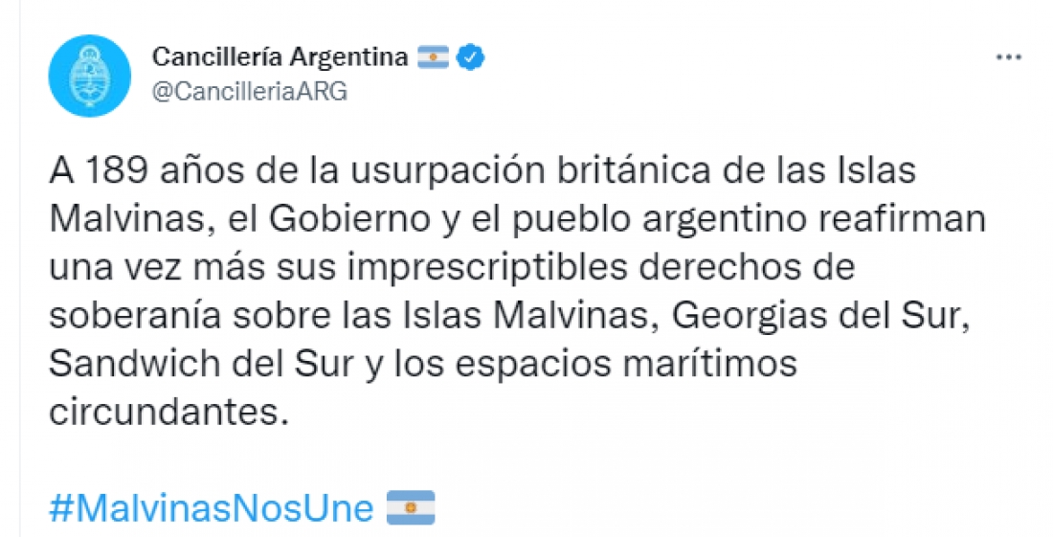Visit the @CancilleriaARG handle
The width and height of the screenshot is (1053, 537).
pyautogui.click(x=250, y=92)
